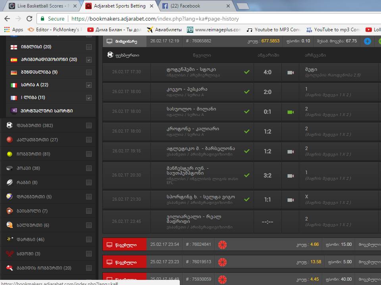Open the Apps bookmarks grid

13,30
